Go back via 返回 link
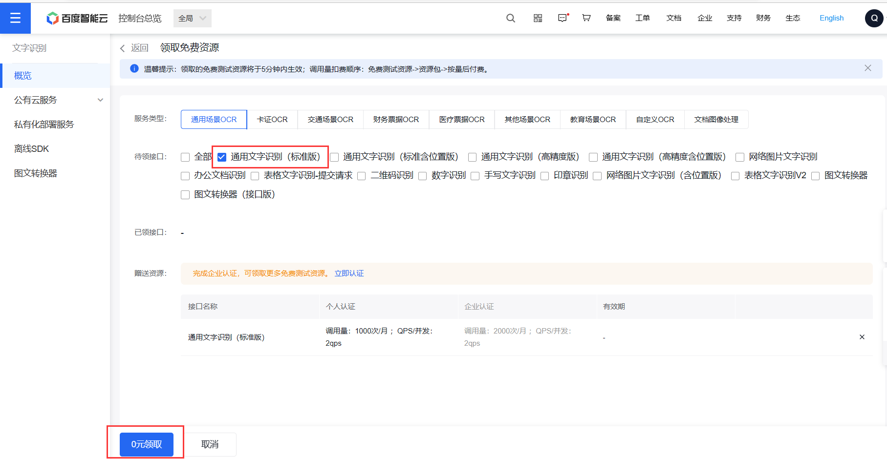This screenshot has width=887, height=459. point(140,48)
